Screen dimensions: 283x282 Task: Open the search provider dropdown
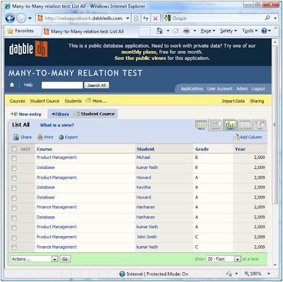[275, 18]
